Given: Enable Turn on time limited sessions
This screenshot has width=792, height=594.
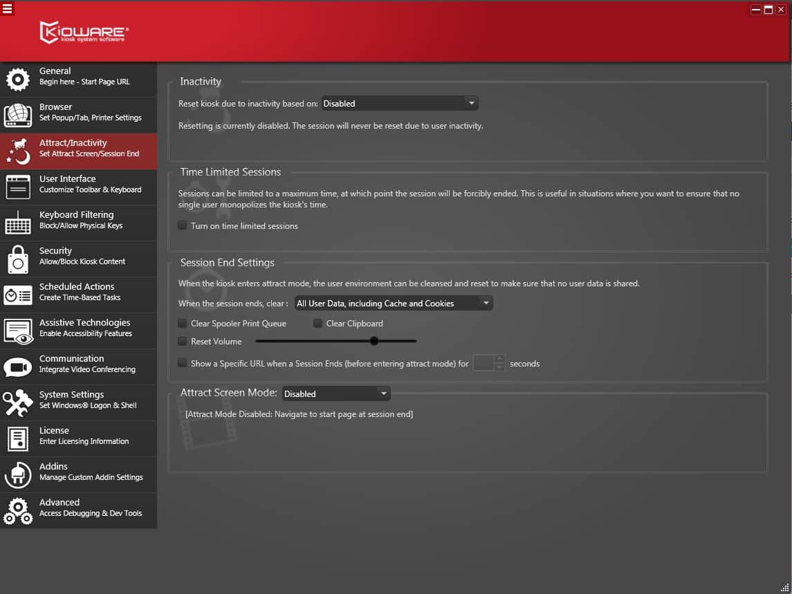Looking at the screenshot, I should 183,225.
